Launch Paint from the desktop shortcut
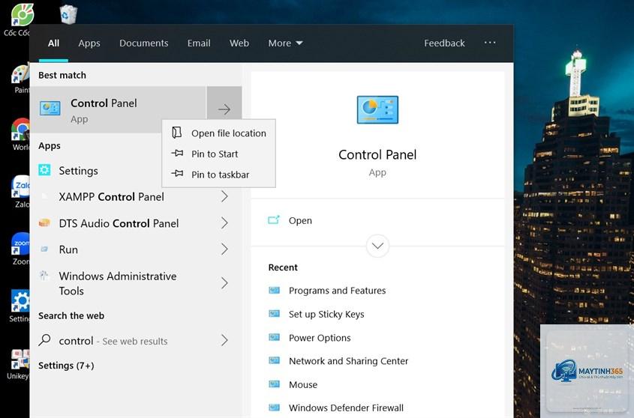 coord(20,78)
